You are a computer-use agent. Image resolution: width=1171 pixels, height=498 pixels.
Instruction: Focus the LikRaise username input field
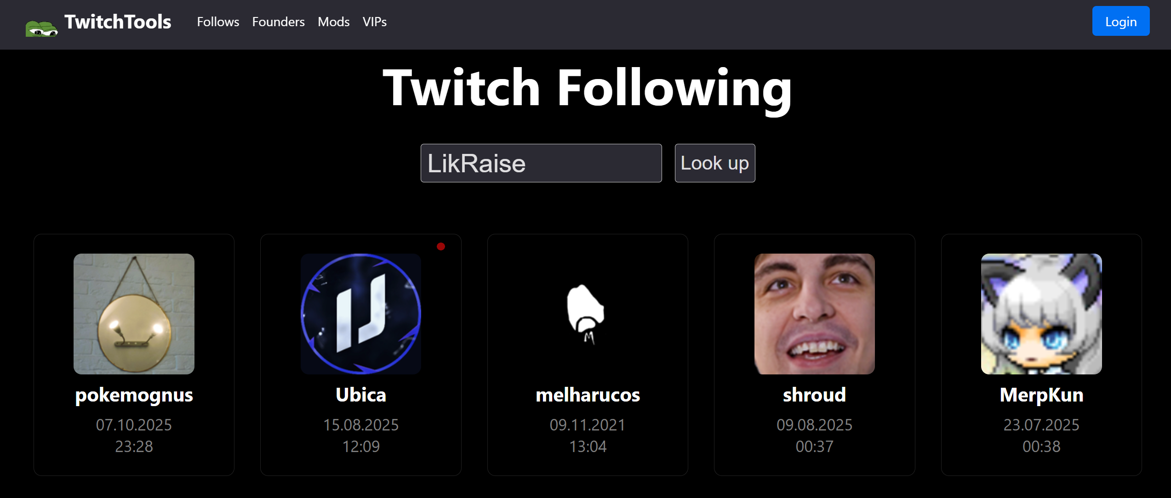click(x=541, y=163)
